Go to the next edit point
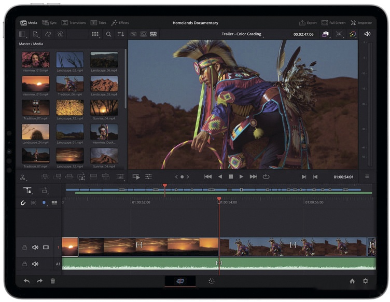This screenshot has height=302, width=390. 304,177
